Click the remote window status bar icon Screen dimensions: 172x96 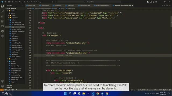pos(2,90)
